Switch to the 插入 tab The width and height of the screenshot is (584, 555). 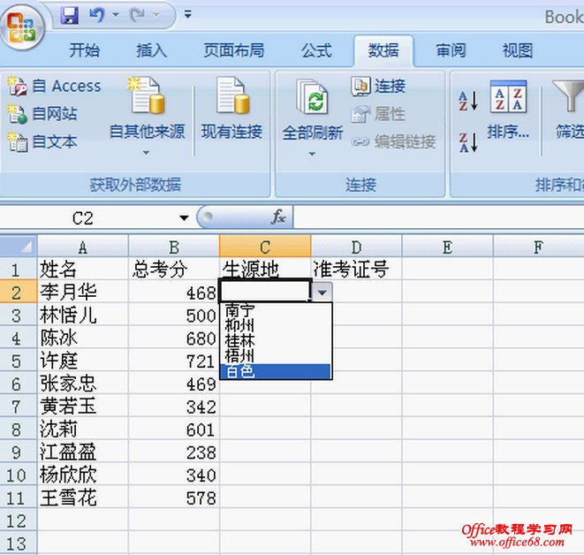tap(151, 50)
